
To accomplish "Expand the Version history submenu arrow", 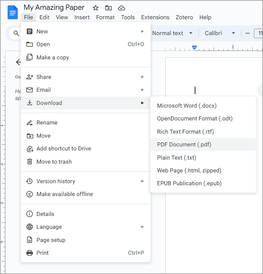I will (143, 181).
